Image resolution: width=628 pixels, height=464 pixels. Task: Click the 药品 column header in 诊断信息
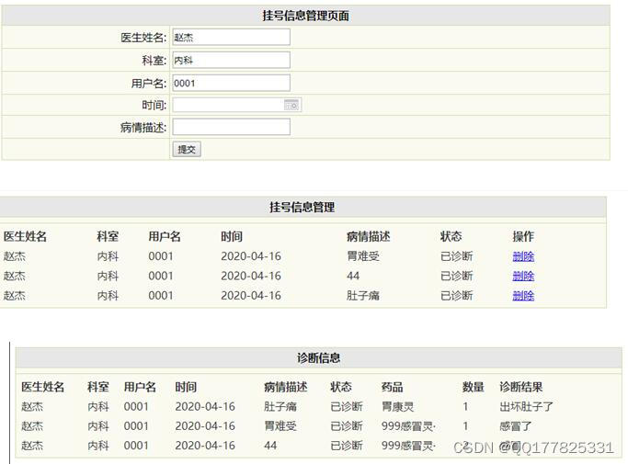tap(392, 387)
